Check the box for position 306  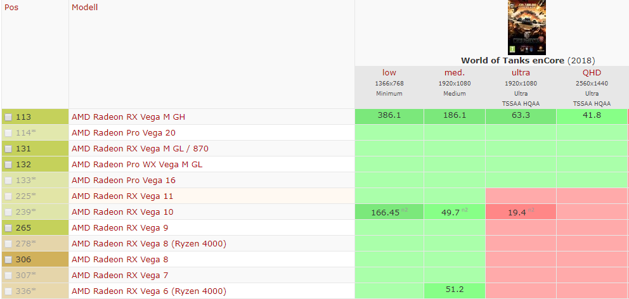[x=8, y=260]
